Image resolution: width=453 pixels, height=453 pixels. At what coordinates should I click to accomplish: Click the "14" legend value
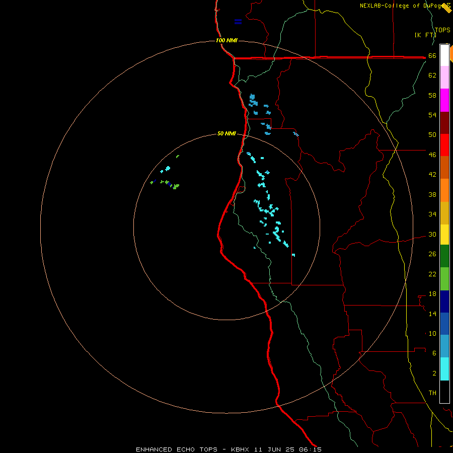tap(432, 314)
